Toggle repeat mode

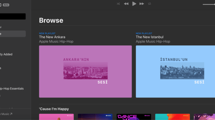pyautogui.click(x=149, y=4)
